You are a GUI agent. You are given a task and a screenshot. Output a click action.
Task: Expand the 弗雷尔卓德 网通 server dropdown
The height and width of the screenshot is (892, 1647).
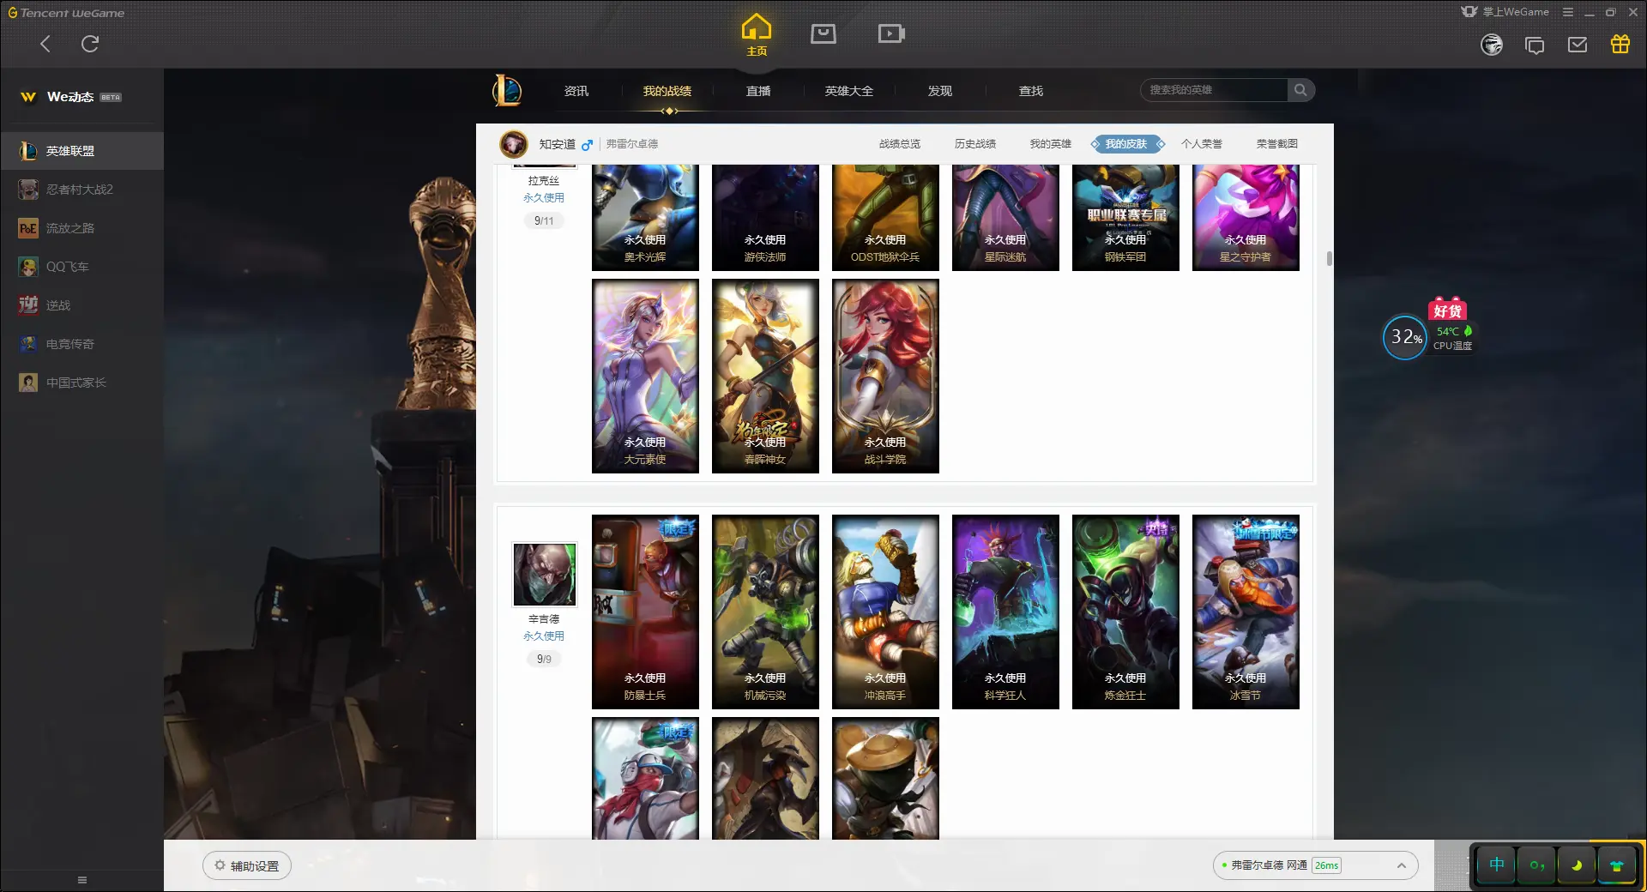click(1315, 865)
